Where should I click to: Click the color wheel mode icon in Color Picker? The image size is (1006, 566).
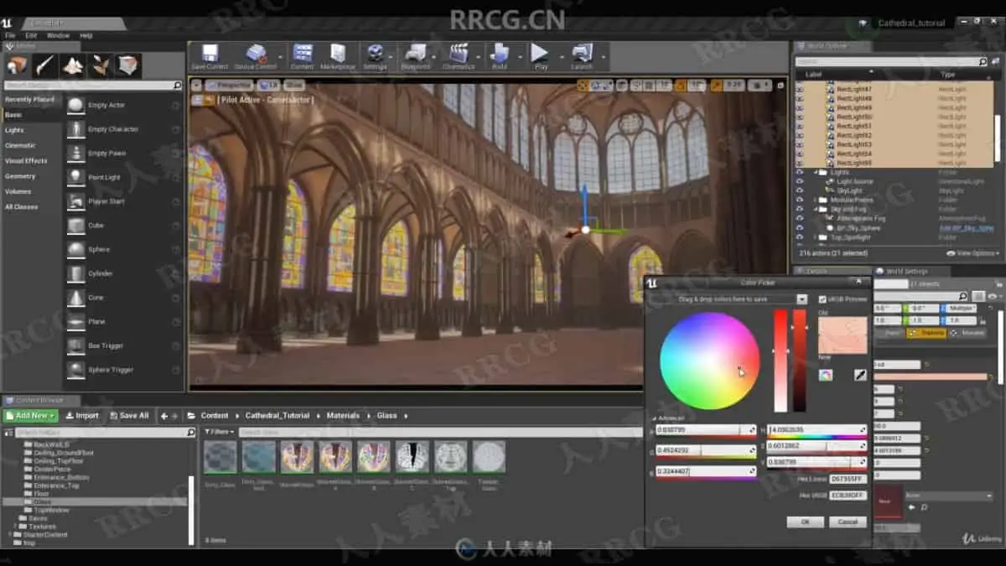tap(826, 375)
